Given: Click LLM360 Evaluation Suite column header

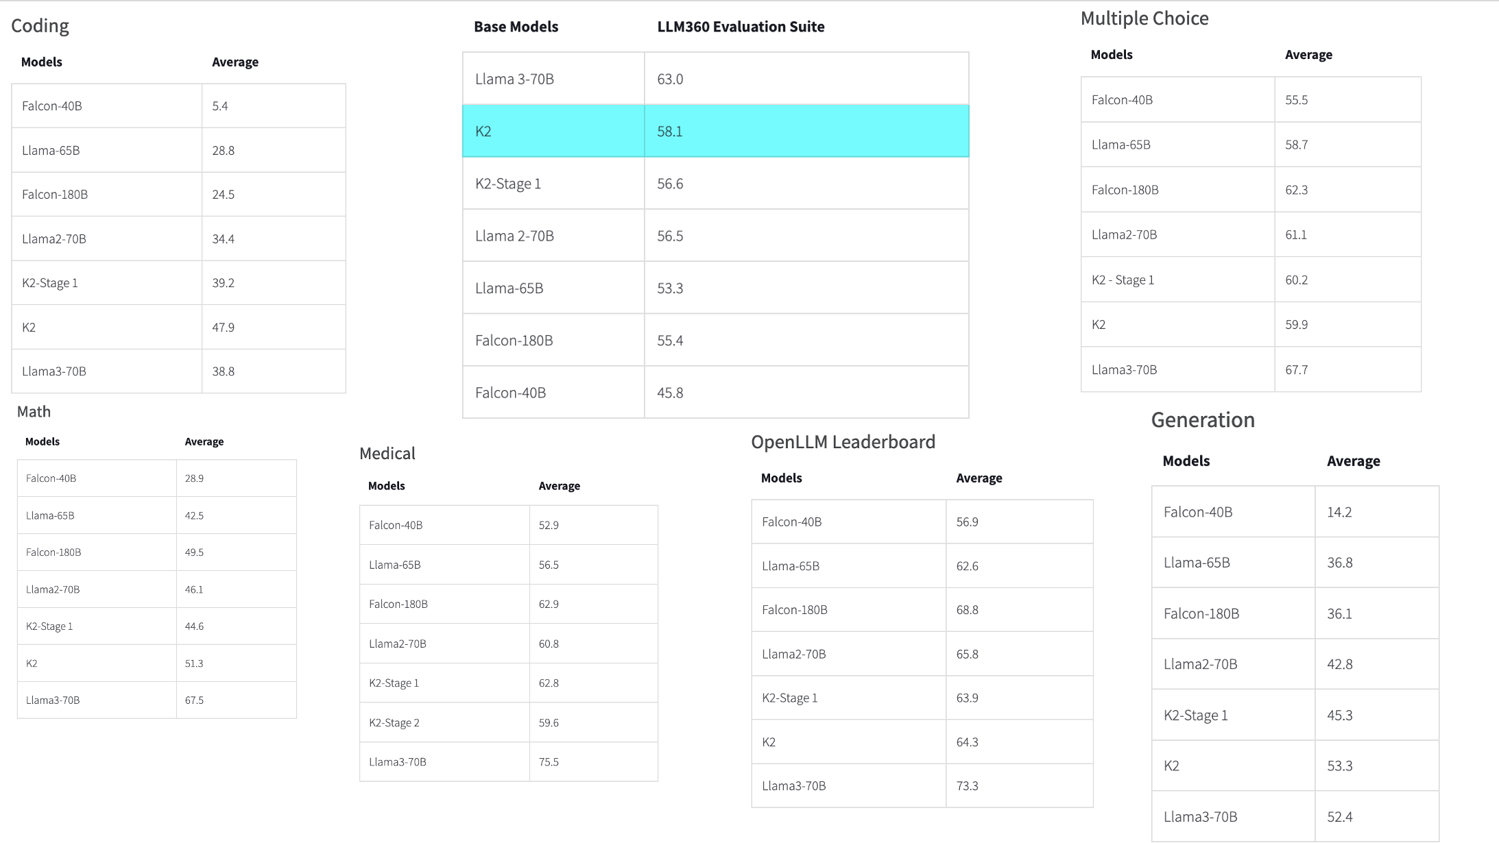Looking at the screenshot, I should (741, 27).
